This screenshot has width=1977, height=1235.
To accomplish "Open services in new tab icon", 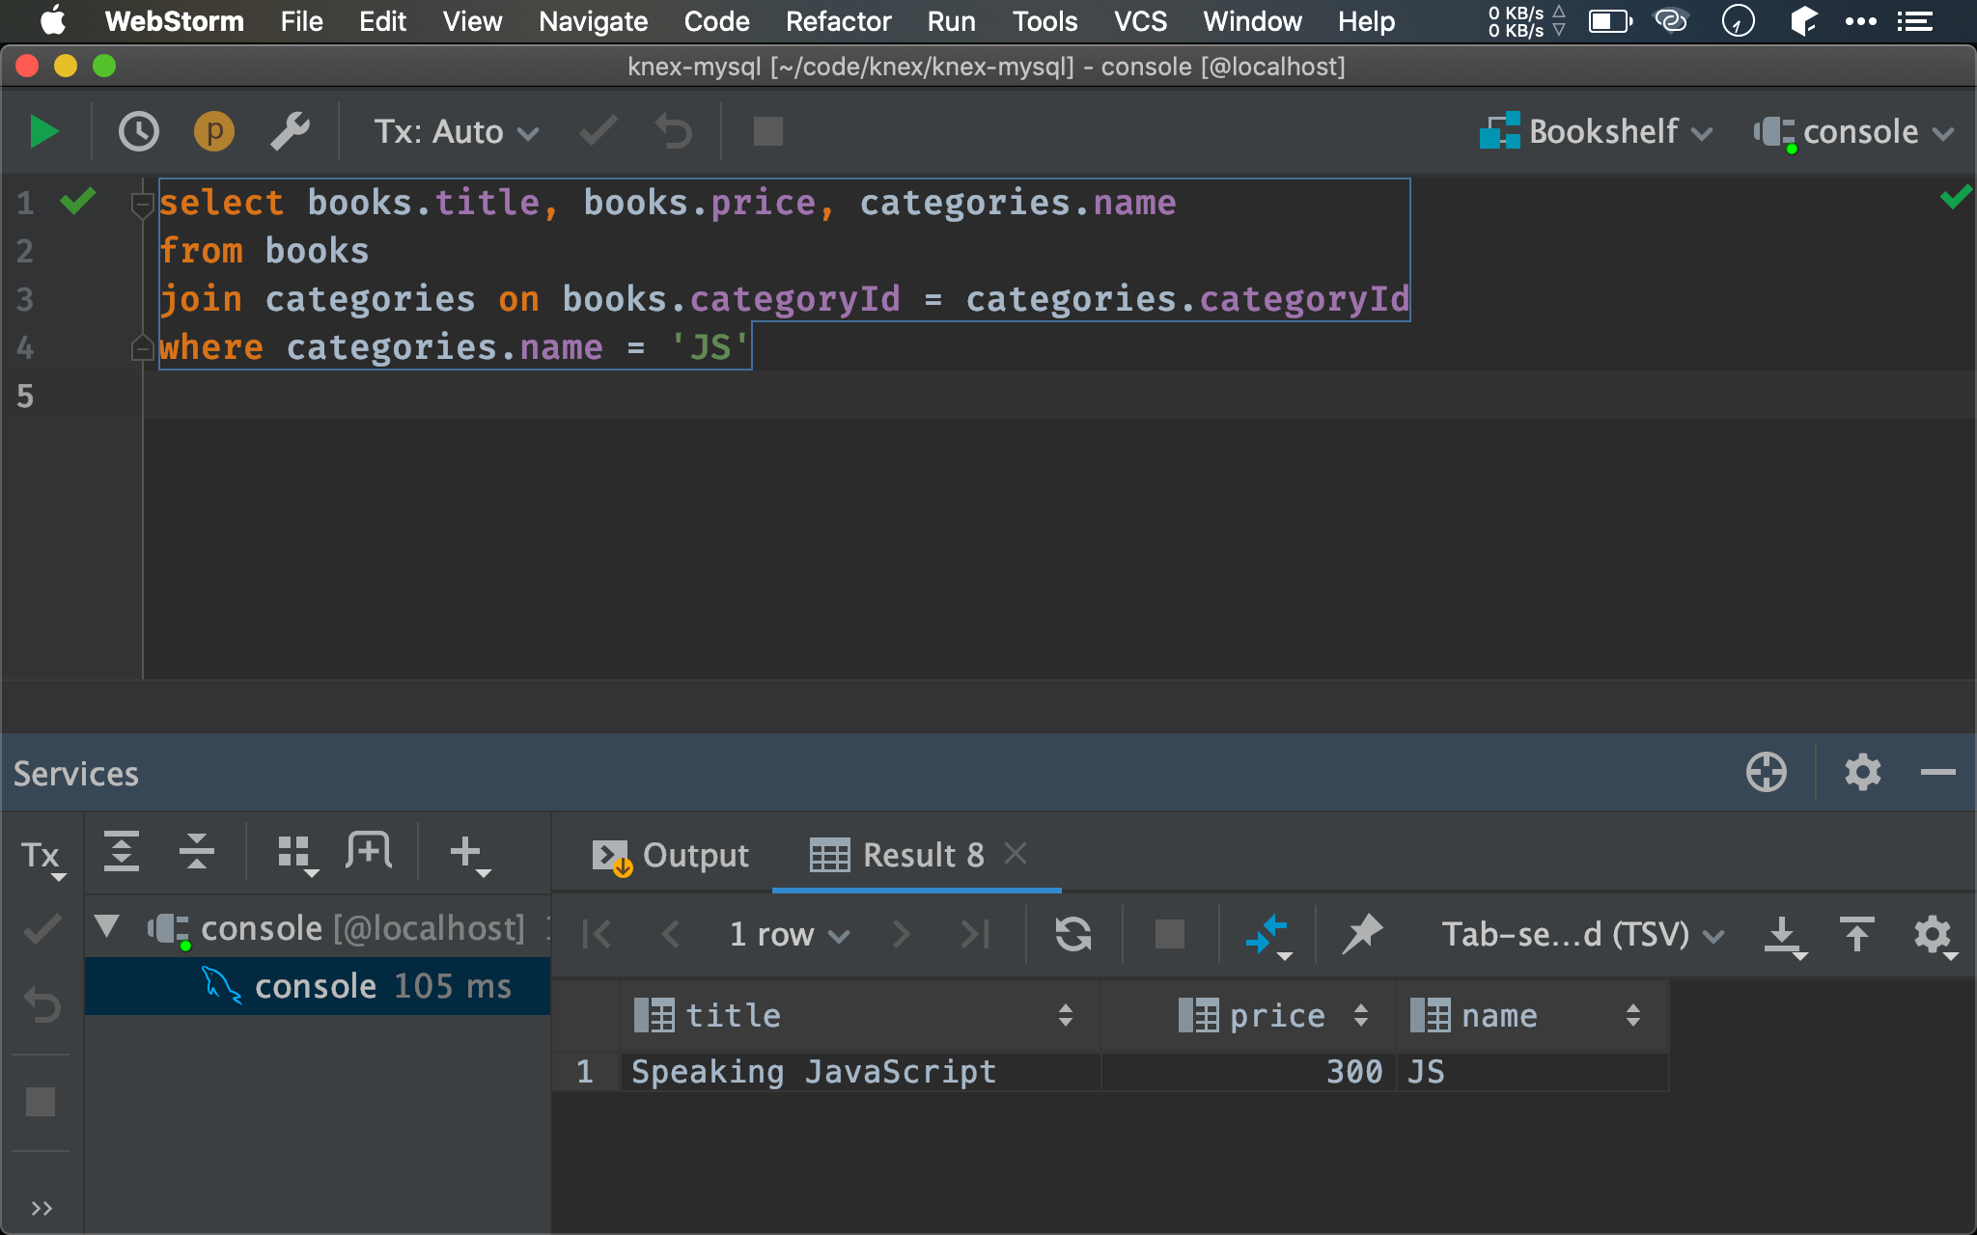I will (369, 852).
